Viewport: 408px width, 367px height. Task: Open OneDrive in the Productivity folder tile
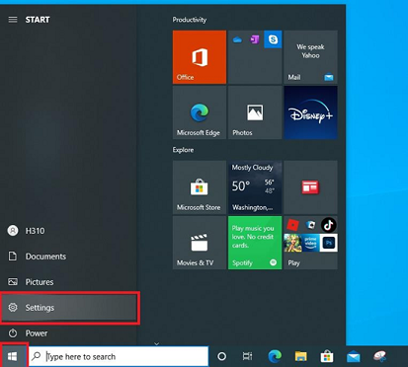pyautogui.click(x=237, y=39)
